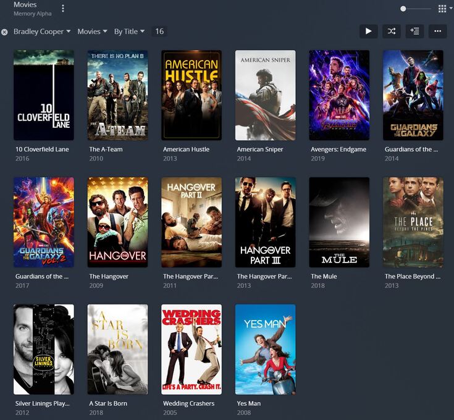
Task: Open the Yes Man poster
Action: [265, 350]
